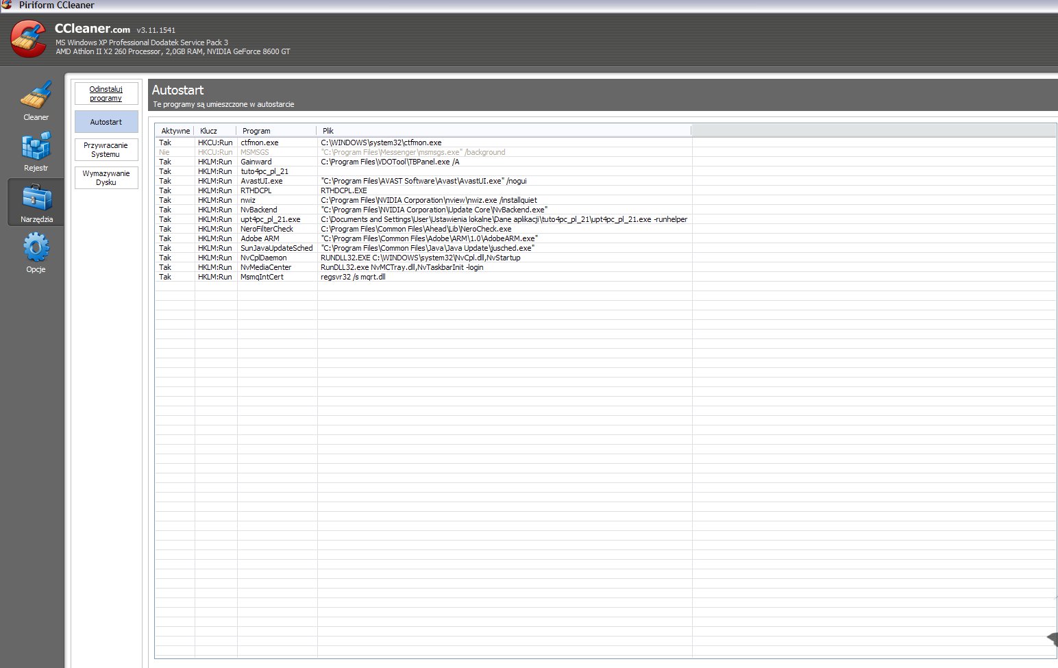
Task: Click the C:\WINDOWS\system32\ctfmon.exe file path
Action: (x=381, y=143)
